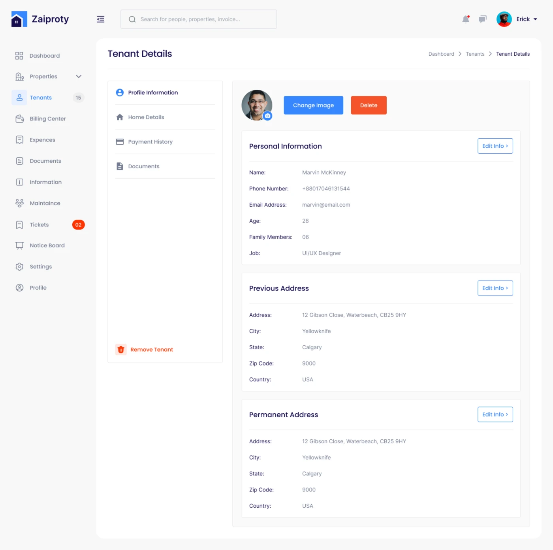
Task: Click Tenant Details breadcrumb
Action: [513, 54]
